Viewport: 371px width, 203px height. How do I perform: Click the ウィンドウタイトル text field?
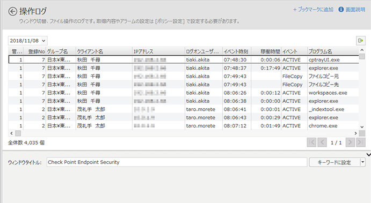(x=177, y=162)
